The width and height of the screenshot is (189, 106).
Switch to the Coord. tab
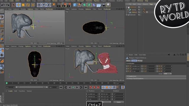(x=134, y=61)
